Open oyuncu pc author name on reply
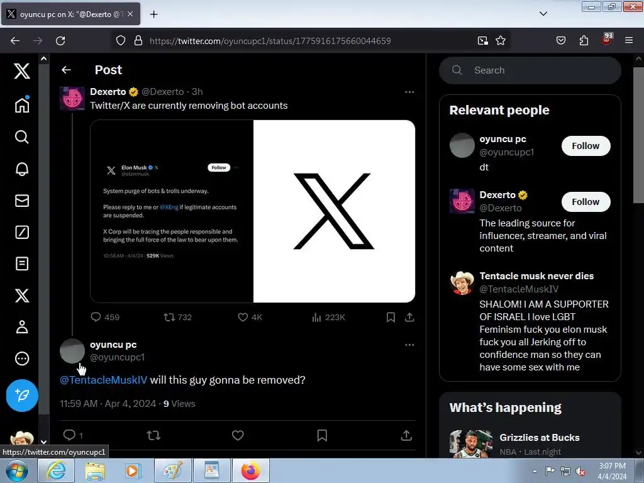The image size is (644, 483). (x=113, y=345)
